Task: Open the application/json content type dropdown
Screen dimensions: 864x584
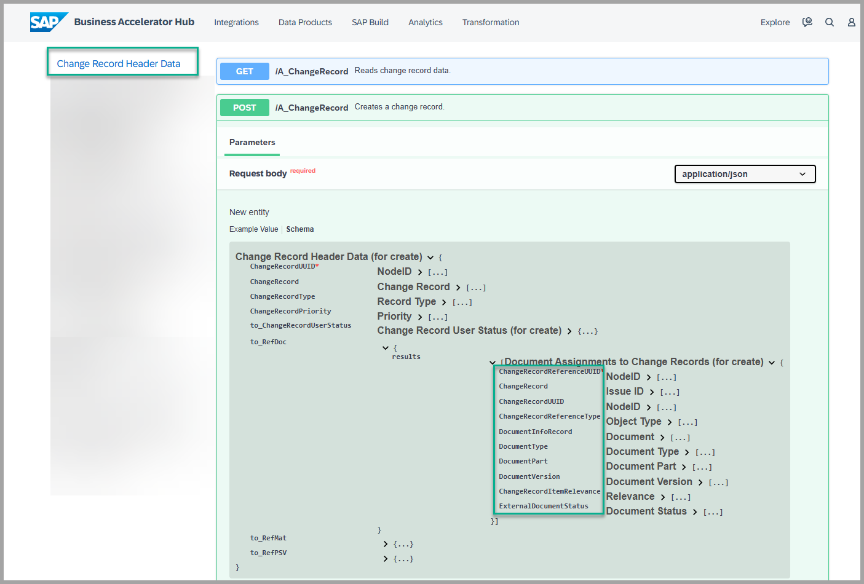Action: (x=745, y=174)
